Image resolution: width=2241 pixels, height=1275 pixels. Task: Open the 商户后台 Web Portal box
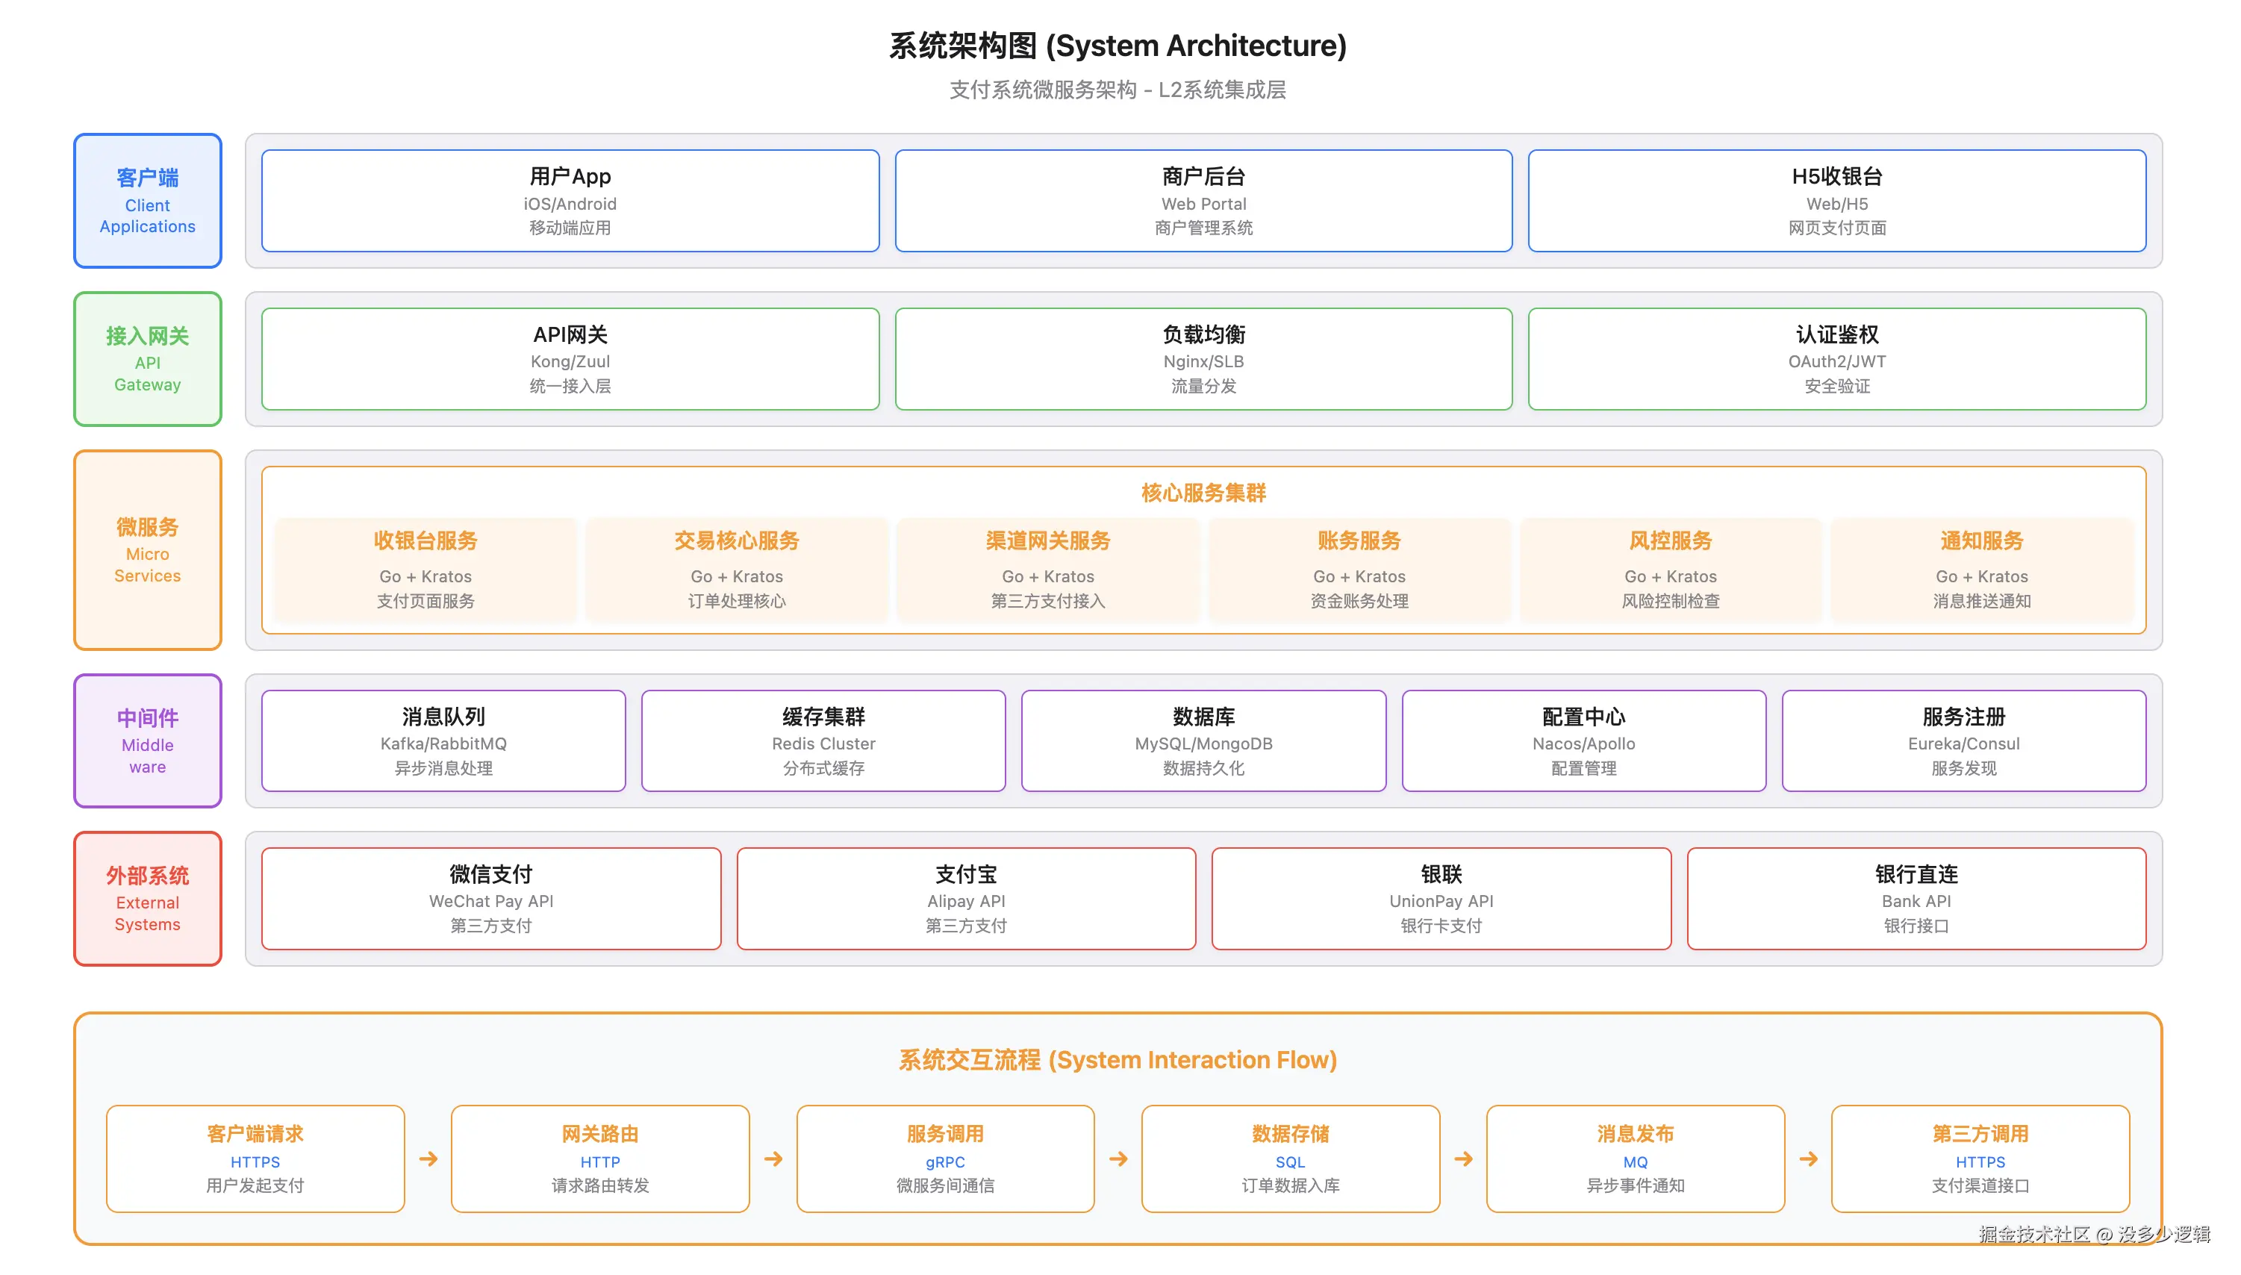[x=1203, y=201]
